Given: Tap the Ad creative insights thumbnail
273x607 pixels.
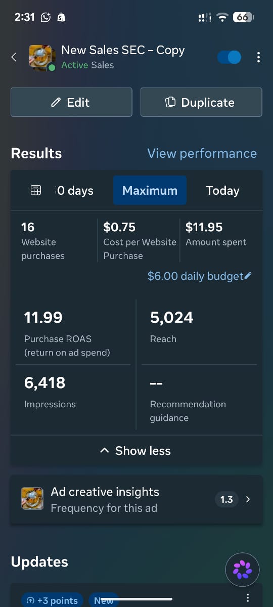Looking at the screenshot, I should pyautogui.click(x=32, y=499).
